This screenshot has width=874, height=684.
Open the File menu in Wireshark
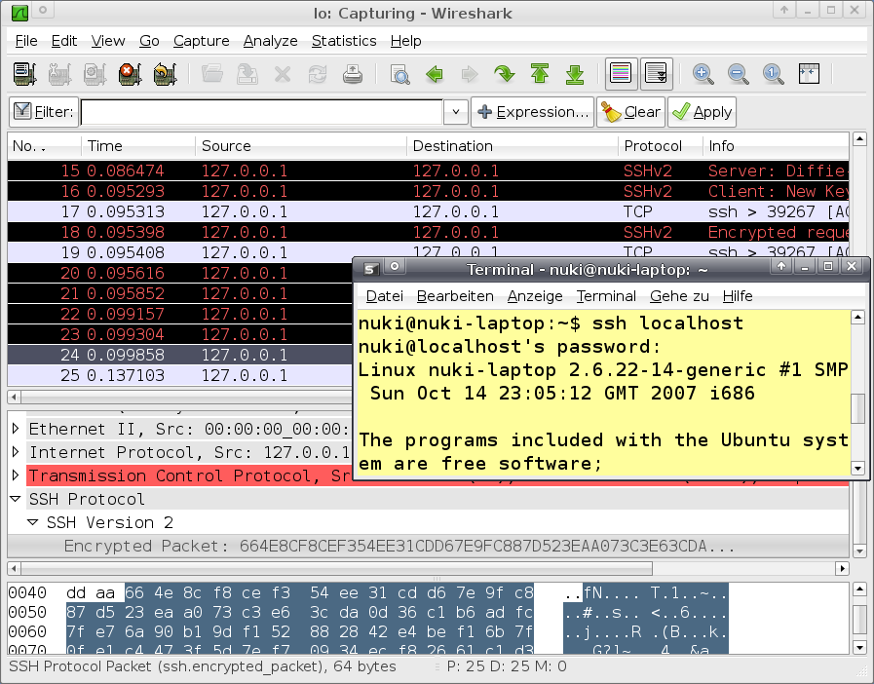[26, 41]
